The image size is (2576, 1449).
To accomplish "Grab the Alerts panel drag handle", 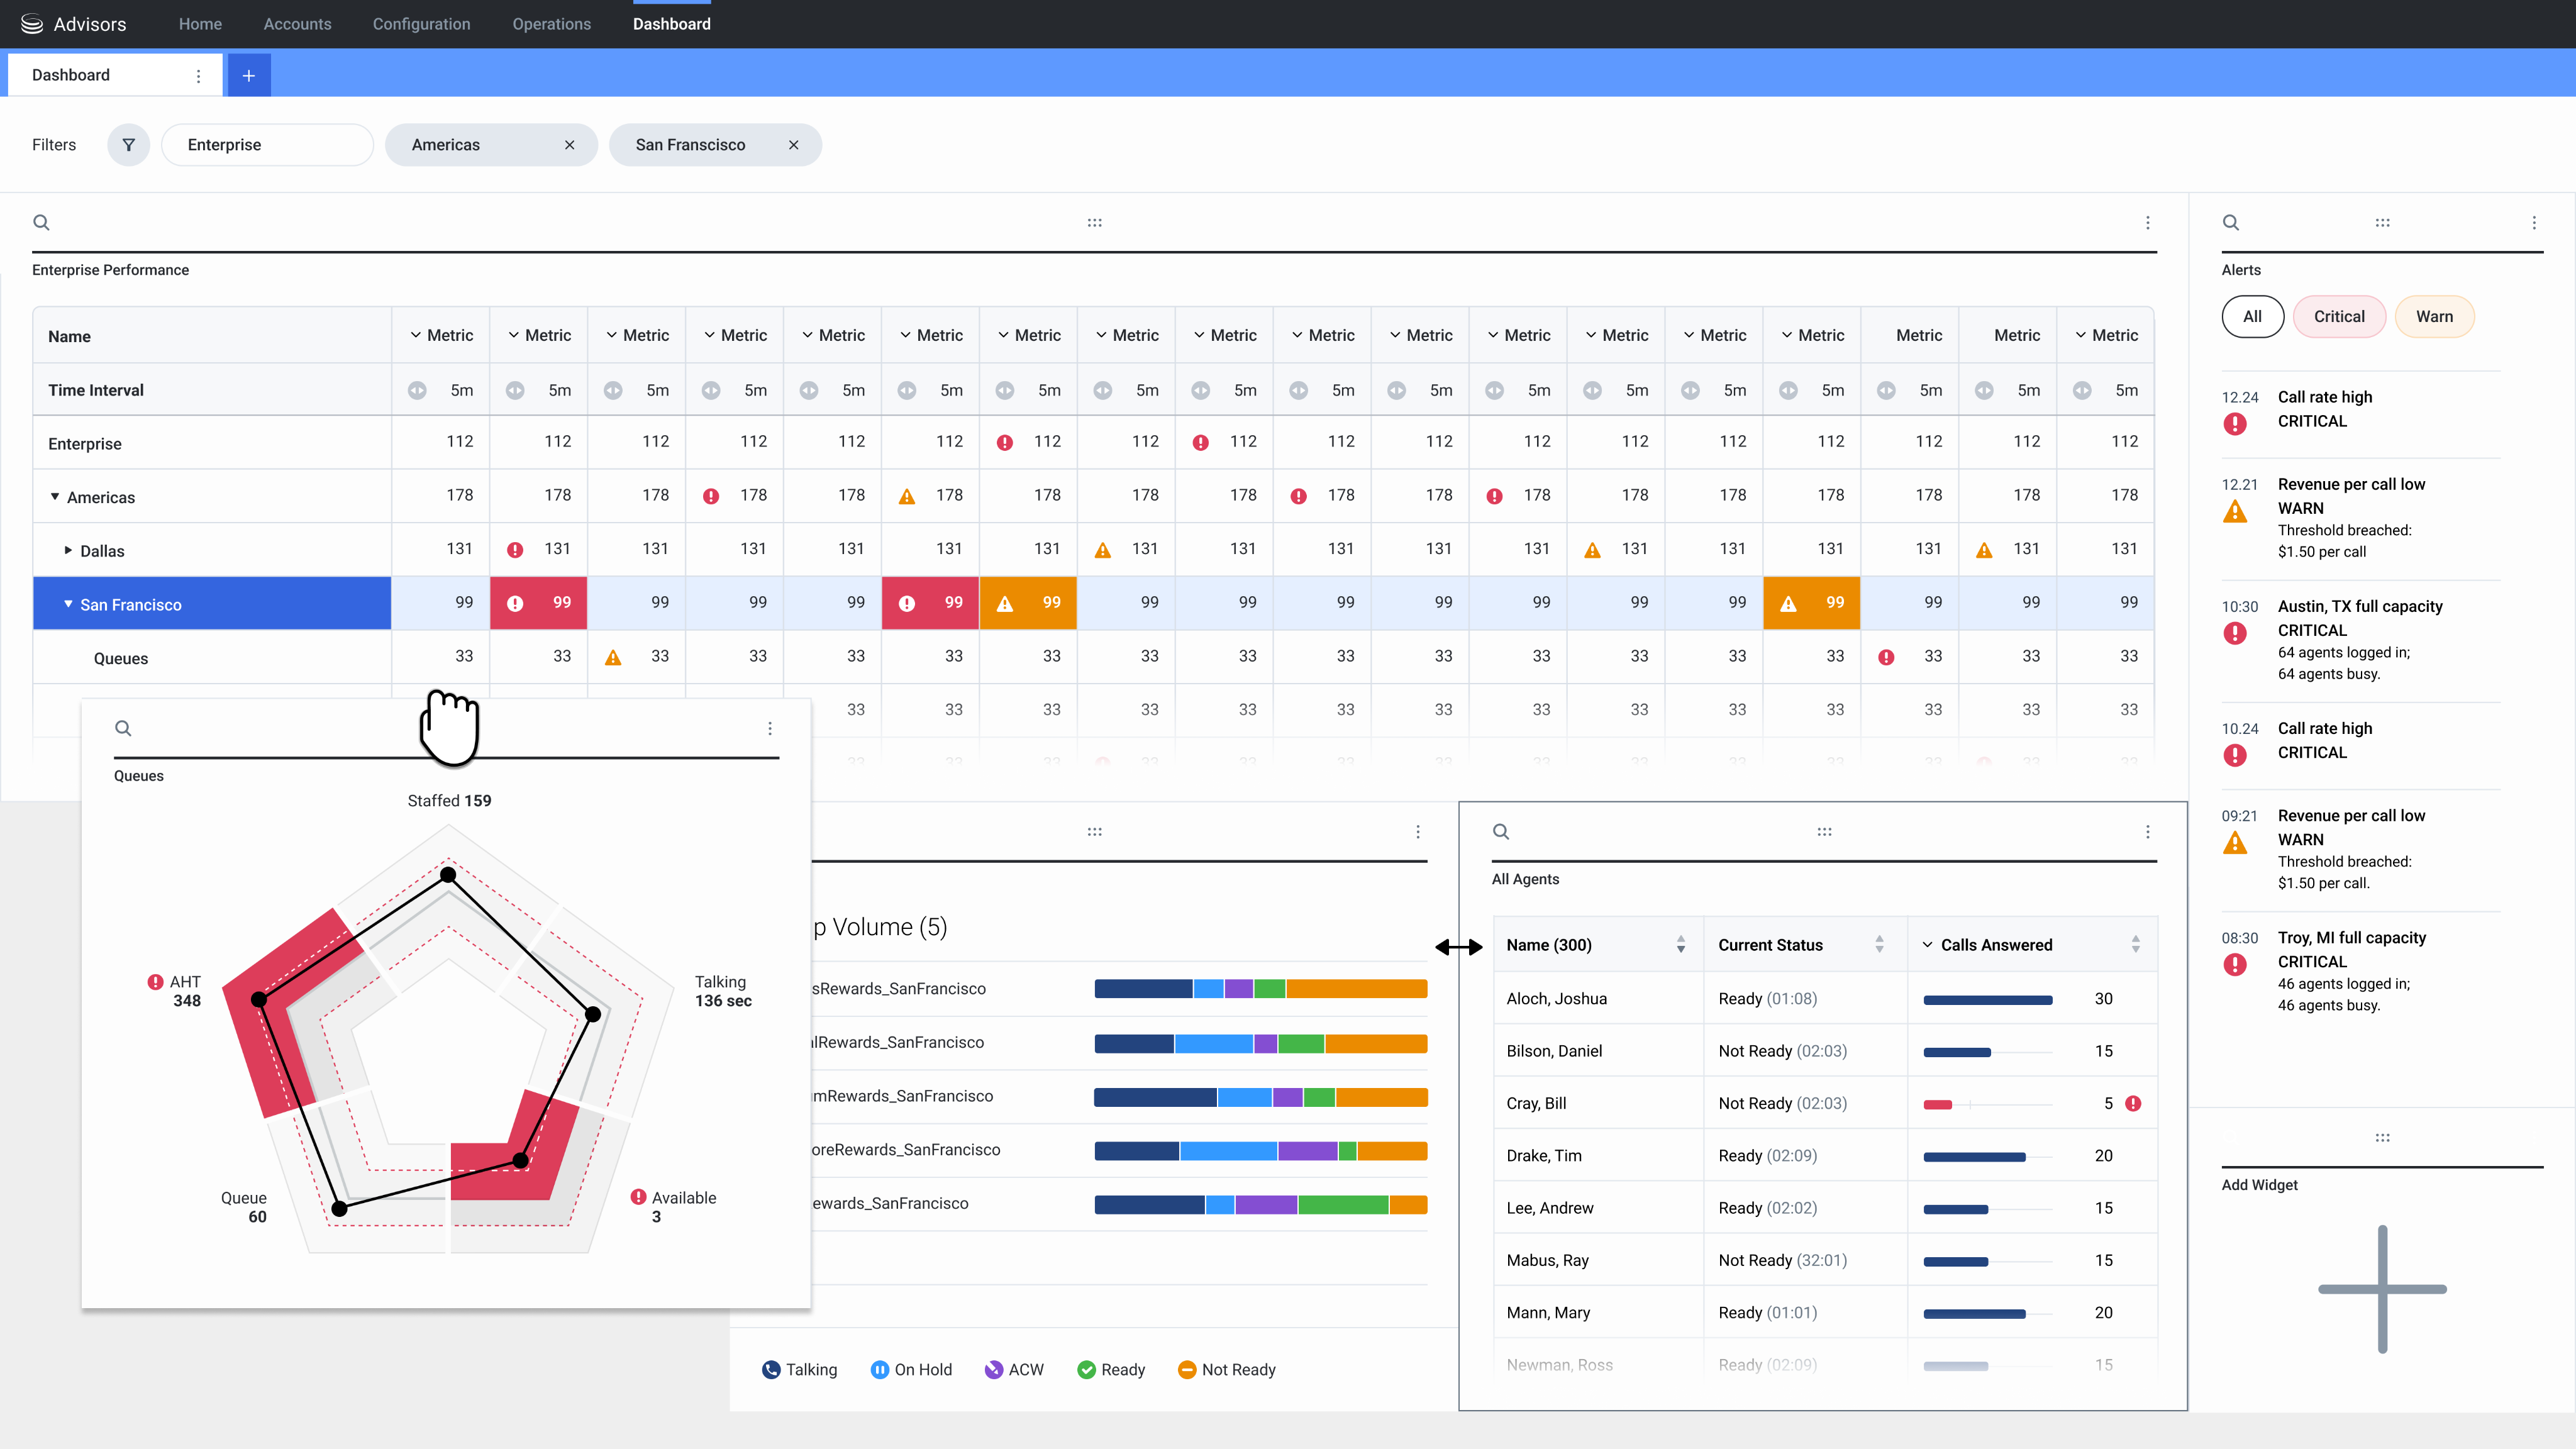I will (x=2382, y=222).
